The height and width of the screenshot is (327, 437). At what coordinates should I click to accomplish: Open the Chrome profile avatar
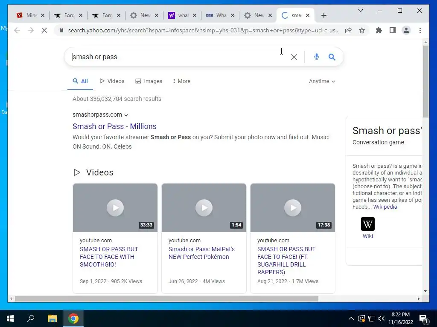tap(406, 30)
